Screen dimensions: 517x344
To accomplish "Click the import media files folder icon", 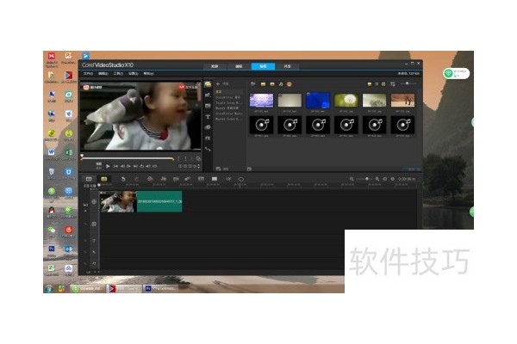I will click(x=252, y=84).
